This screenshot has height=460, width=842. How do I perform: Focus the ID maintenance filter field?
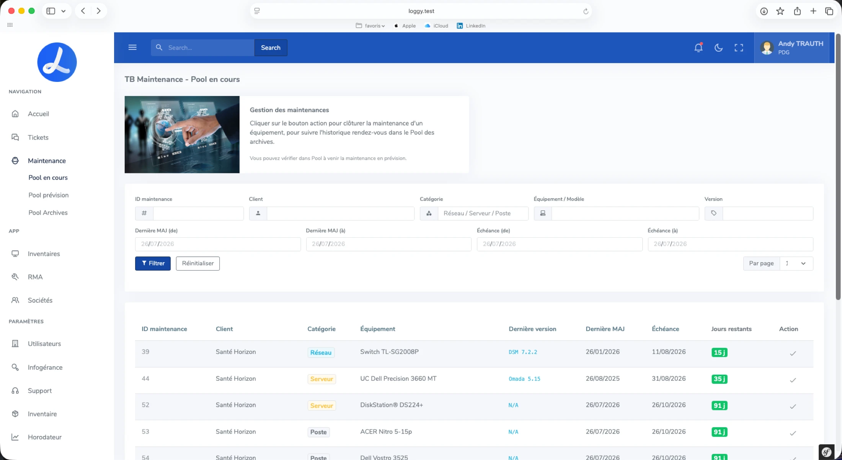point(198,214)
